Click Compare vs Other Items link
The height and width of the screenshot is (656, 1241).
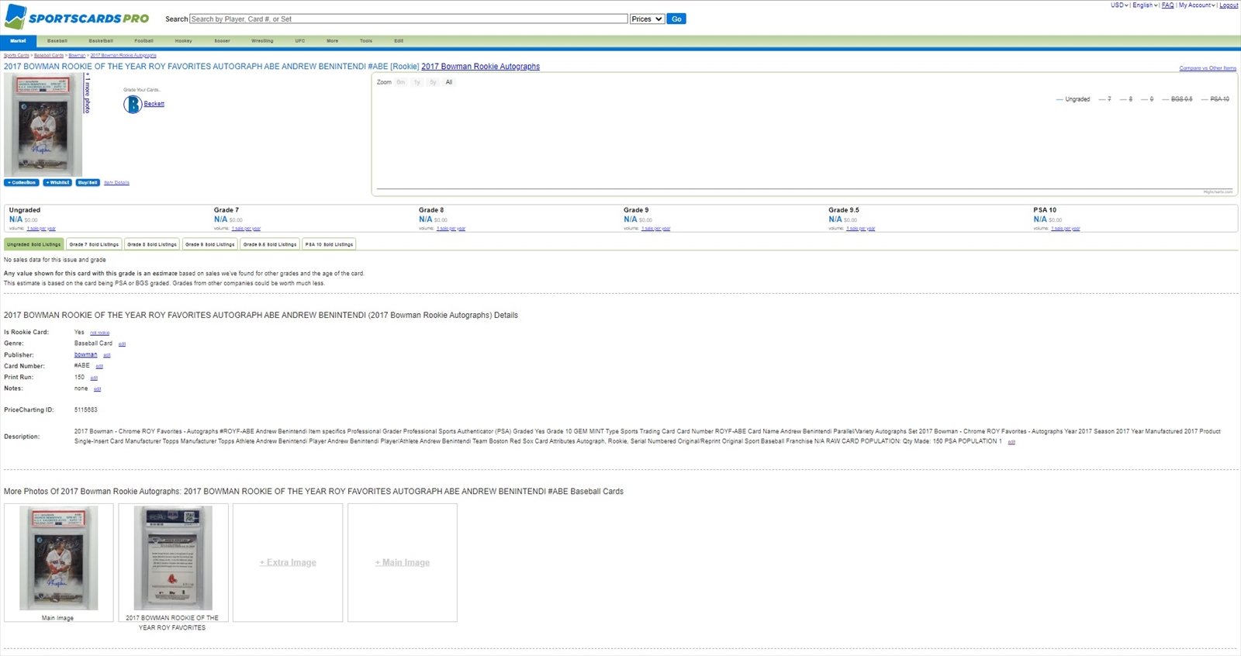point(1208,68)
